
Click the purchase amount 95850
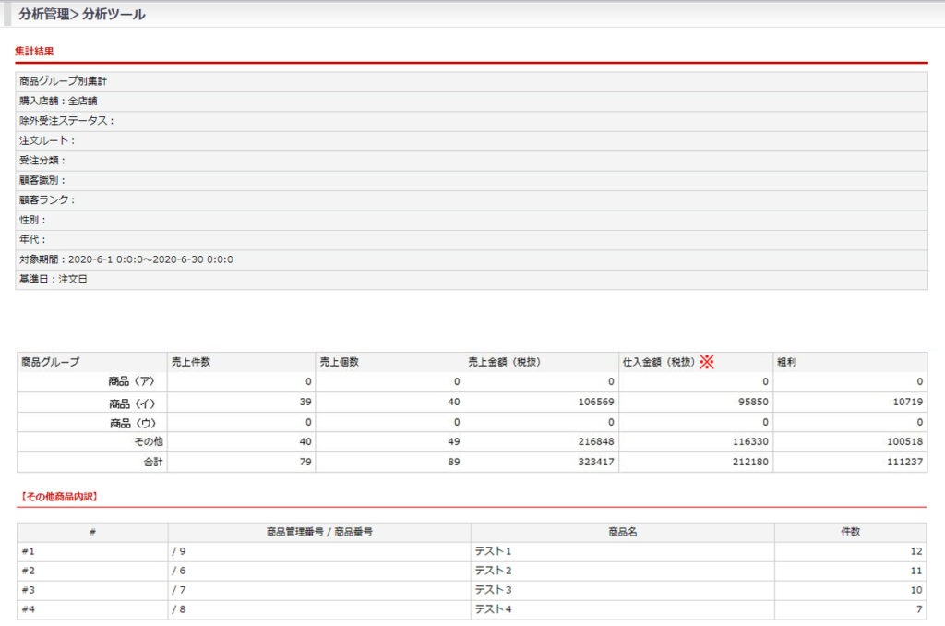pyautogui.click(x=753, y=403)
